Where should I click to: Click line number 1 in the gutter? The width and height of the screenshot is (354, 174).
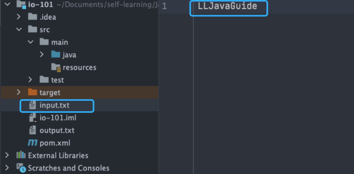click(164, 7)
